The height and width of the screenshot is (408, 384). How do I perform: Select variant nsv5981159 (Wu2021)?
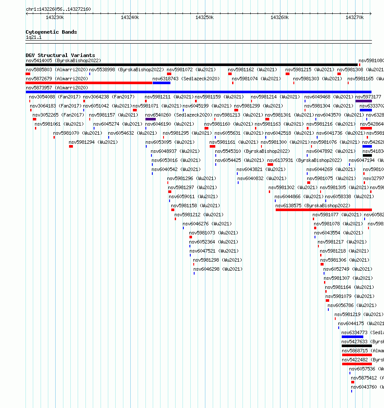tap(219, 97)
